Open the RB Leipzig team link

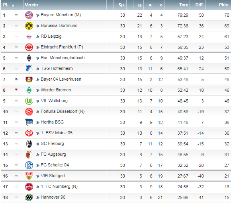tap(51, 36)
